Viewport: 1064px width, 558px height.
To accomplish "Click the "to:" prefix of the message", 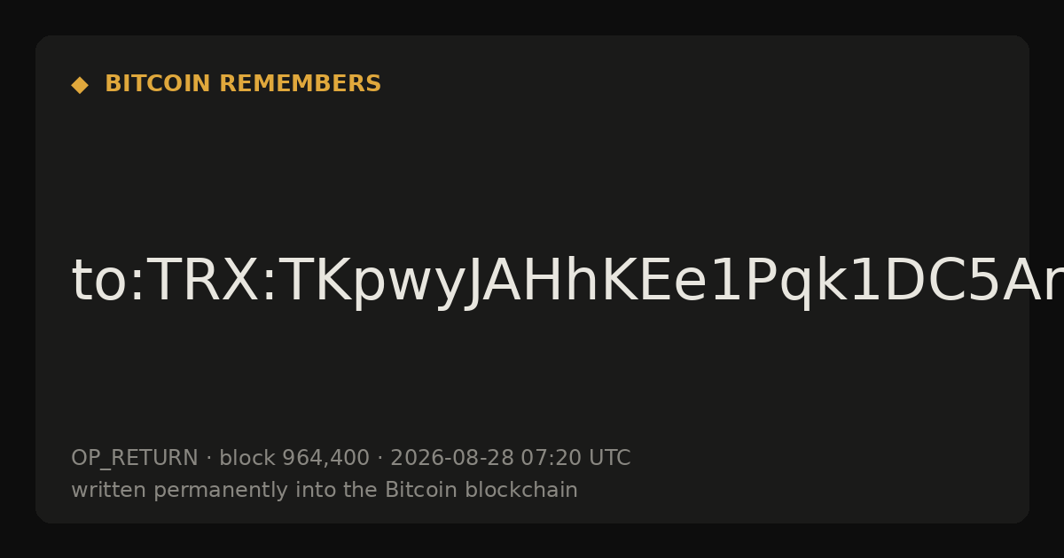I will pos(107,282).
